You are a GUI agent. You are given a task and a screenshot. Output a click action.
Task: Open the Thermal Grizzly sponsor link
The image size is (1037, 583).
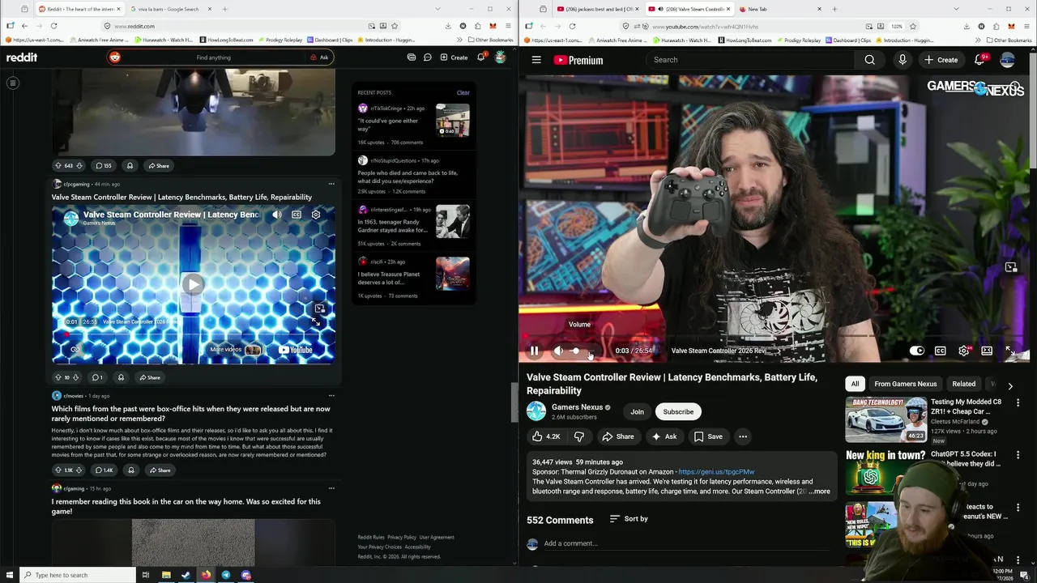[x=716, y=472]
